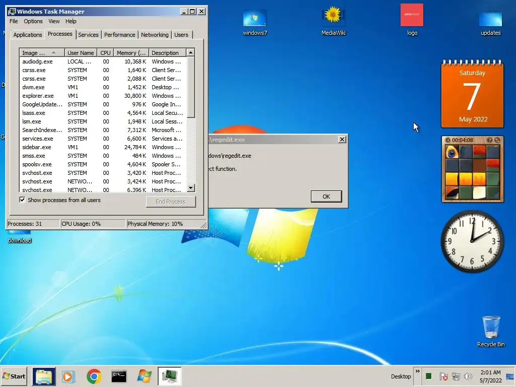Screen dimensions: 516x387
Task: Open the logo desktop icon
Action: point(412,20)
